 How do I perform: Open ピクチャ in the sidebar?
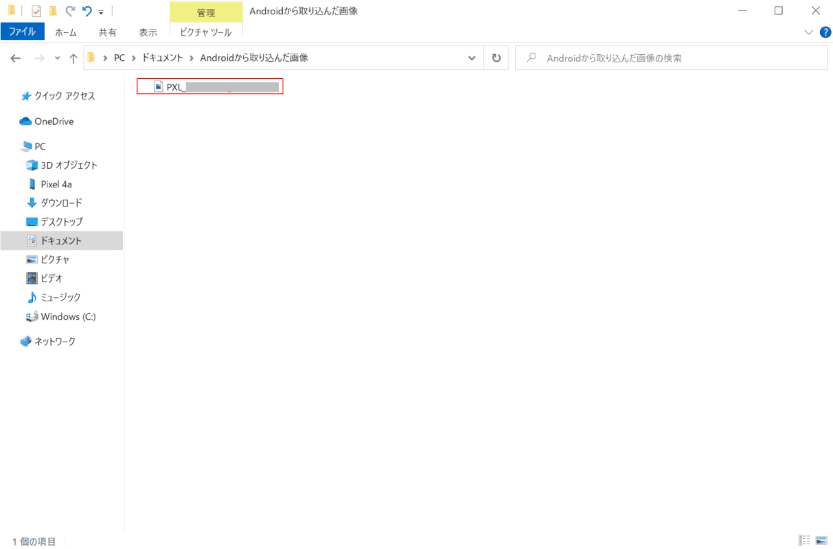pos(48,259)
